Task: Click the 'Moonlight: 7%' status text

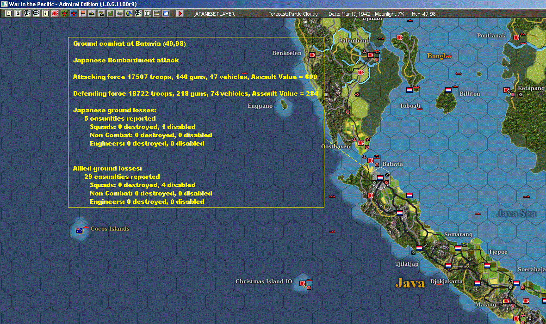Action: tap(389, 14)
